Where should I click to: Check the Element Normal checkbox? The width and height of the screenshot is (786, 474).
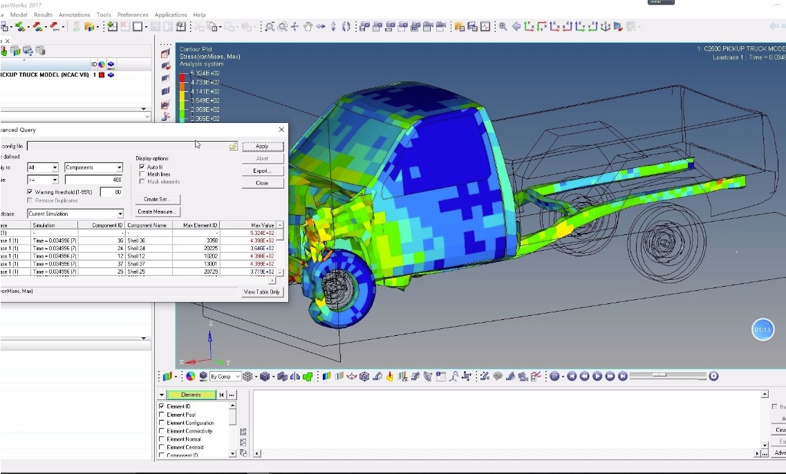(161, 439)
